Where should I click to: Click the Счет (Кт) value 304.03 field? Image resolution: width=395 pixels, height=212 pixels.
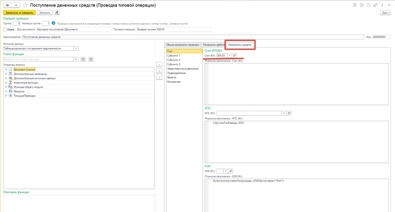tap(221, 56)
